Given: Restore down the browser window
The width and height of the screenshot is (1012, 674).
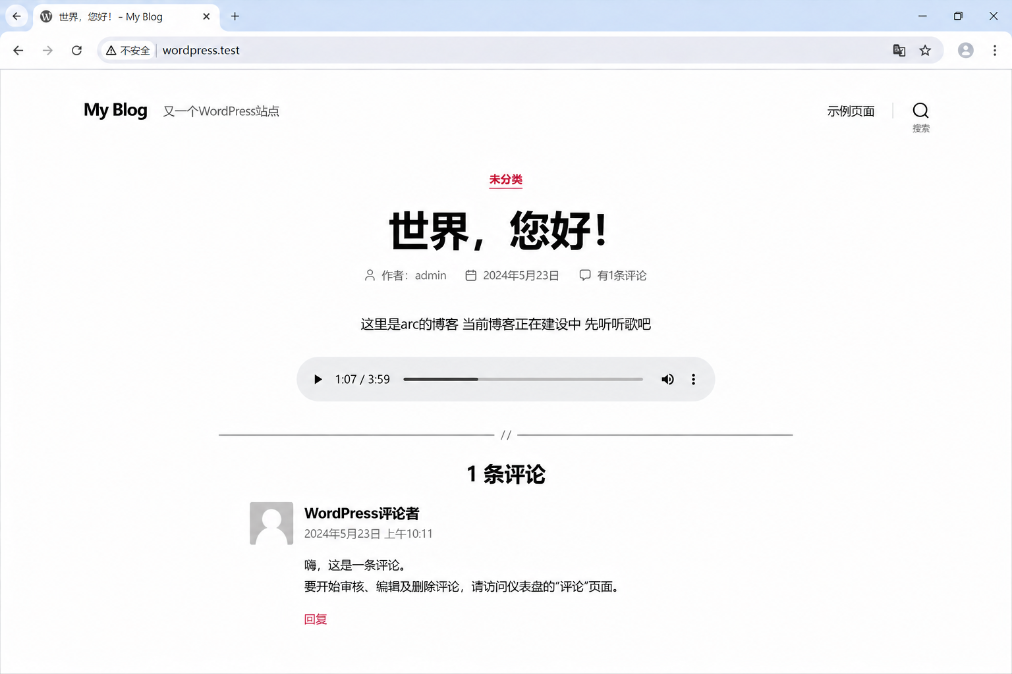Looking at the screenshot, I should [x=958, y=16].
